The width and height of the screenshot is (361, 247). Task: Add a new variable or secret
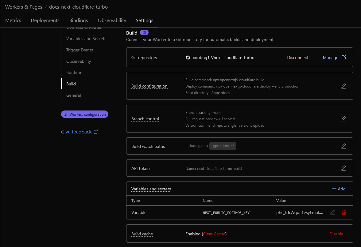(x=339, y=189)
